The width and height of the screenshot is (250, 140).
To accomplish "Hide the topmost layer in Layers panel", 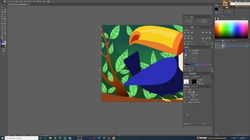I will tap(216, 44).
